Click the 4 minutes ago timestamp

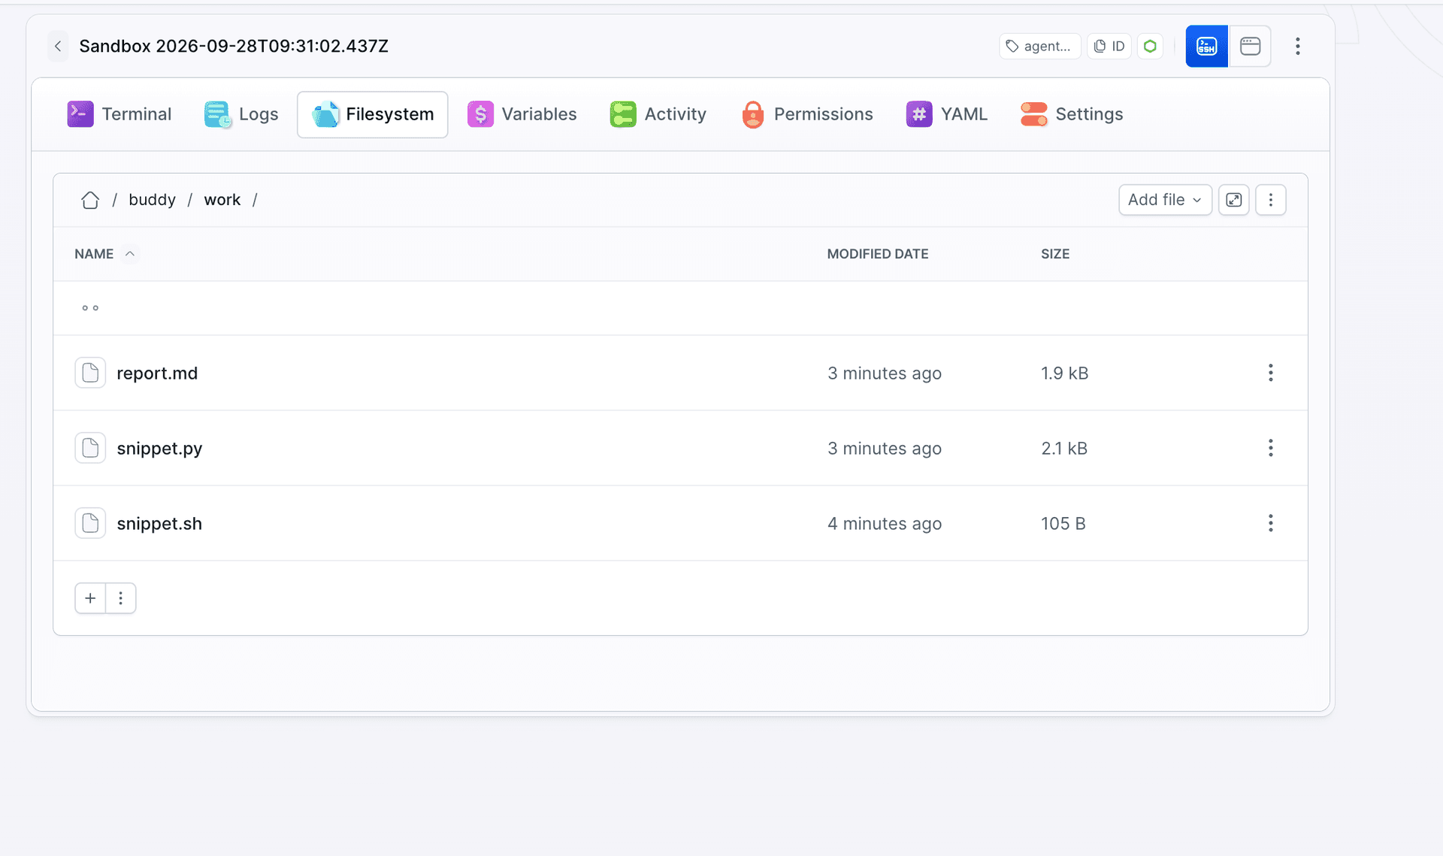(x=885, y=524)
